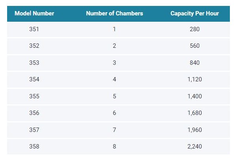Click chambers count for model 358
The height and width of the screenshot is (158, 237).
pos(115,147)
